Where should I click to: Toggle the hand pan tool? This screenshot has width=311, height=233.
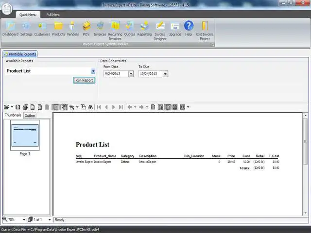[x=64, y=107]
